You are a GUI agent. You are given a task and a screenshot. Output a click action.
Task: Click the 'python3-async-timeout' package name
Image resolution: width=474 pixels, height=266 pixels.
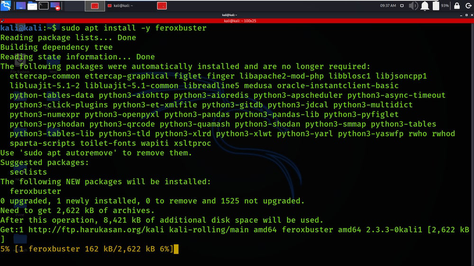point(396,95)
